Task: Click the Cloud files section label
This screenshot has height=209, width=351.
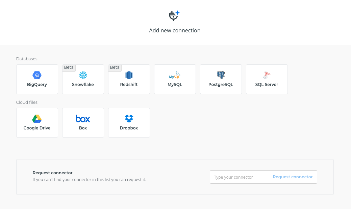Action: [x=27, y=102]
